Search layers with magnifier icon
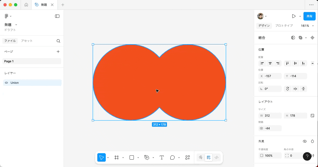 click(x=58, y=41)
